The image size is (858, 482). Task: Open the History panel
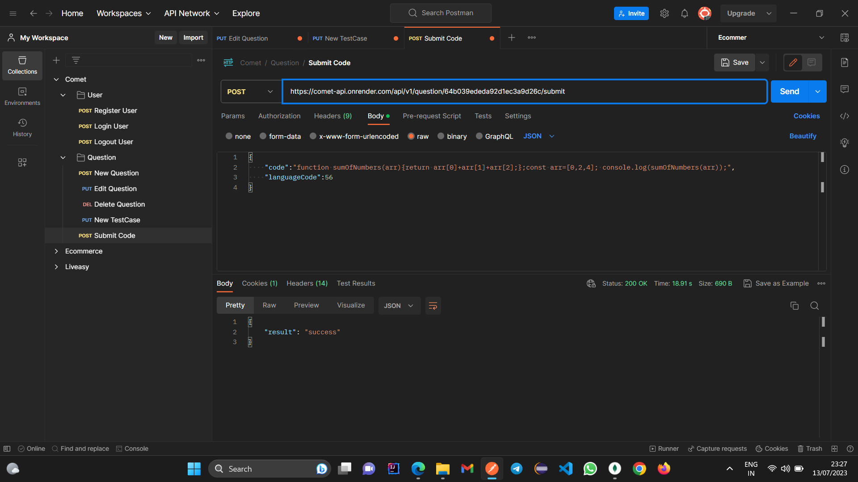point(22,126)
